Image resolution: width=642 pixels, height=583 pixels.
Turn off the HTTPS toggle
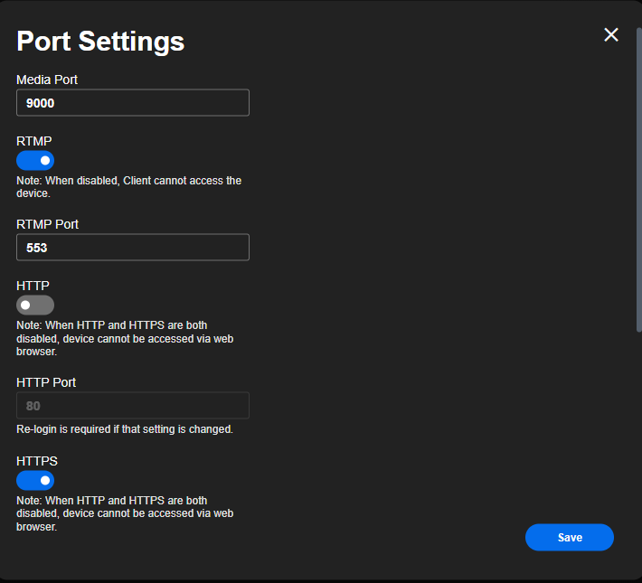35,480
